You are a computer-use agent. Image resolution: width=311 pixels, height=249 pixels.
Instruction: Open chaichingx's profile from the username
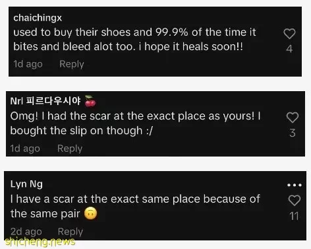coord(38,18)
